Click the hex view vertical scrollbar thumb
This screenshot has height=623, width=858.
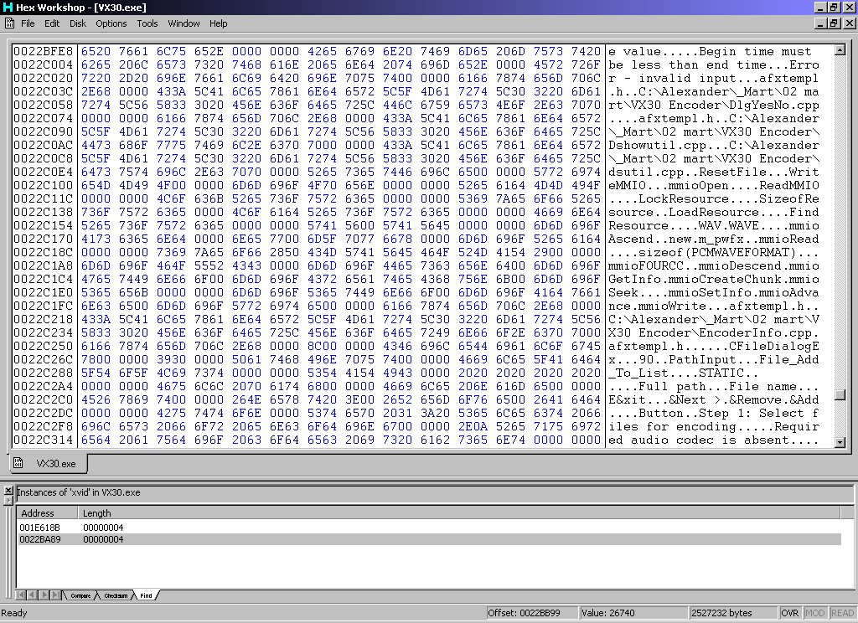click(x=840, y=394)
